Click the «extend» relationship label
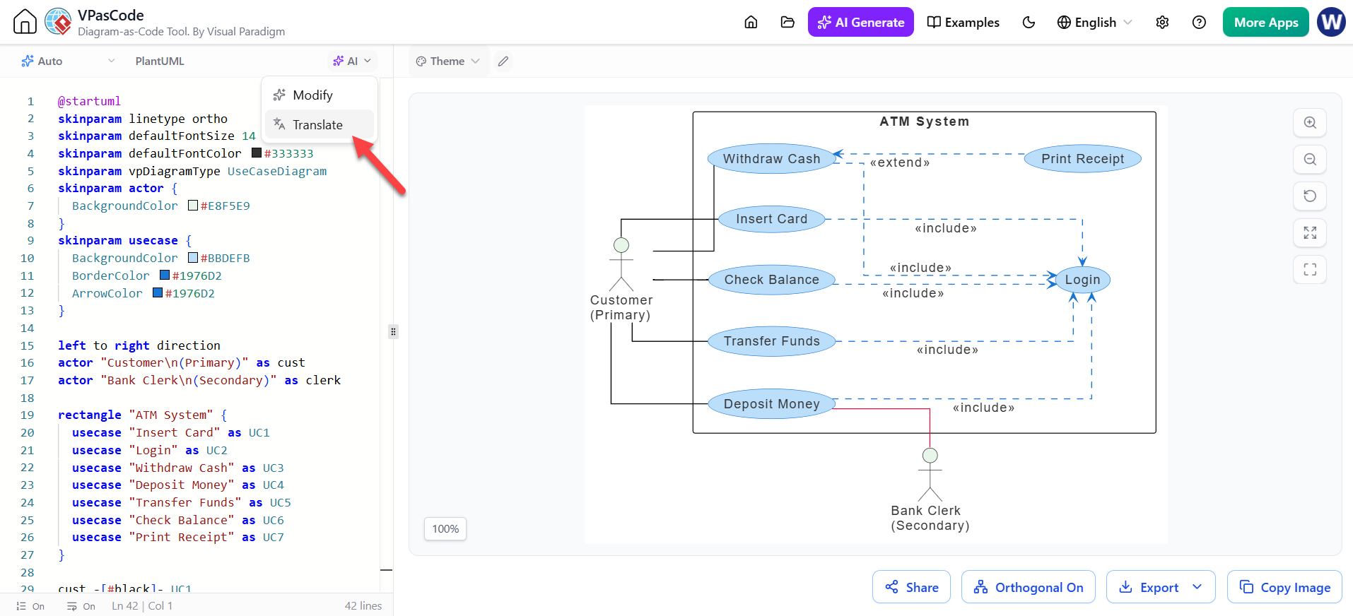The height and width of the screenshot is (616, 1353). 900,162
